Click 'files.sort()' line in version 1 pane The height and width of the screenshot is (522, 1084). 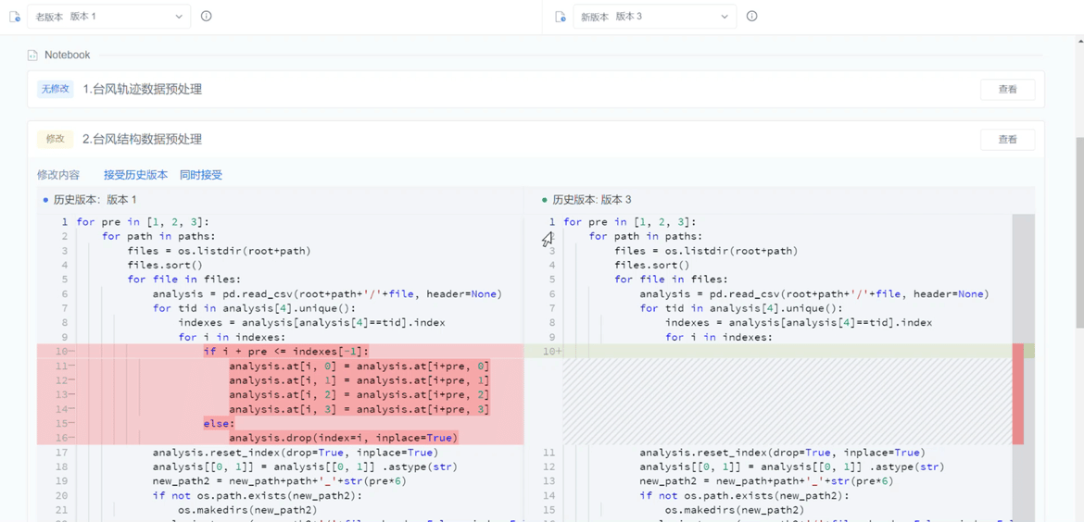click(x=165, y=265)
